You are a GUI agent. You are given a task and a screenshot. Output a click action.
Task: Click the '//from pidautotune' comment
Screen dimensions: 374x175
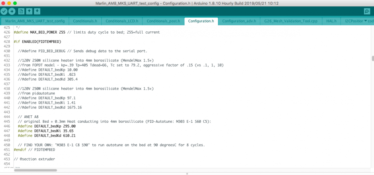click(36, 93)
